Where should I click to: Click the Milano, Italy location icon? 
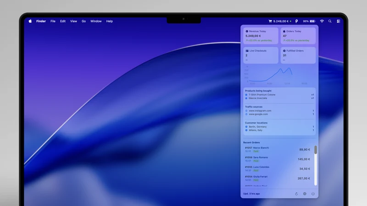point(246,130)
